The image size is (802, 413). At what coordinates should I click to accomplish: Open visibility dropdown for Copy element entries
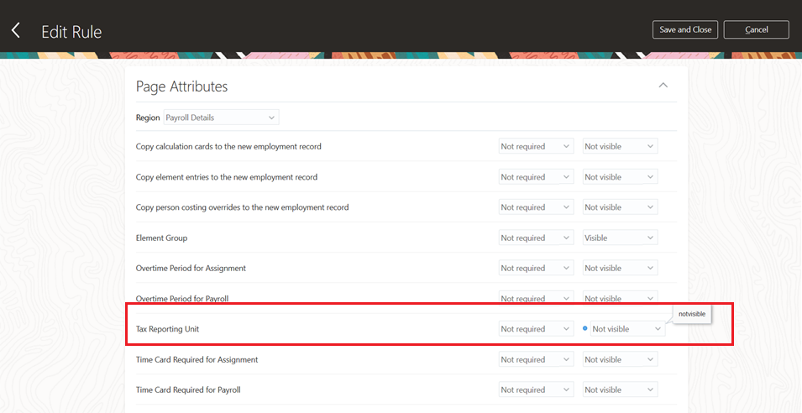click(x=620, y=177)
